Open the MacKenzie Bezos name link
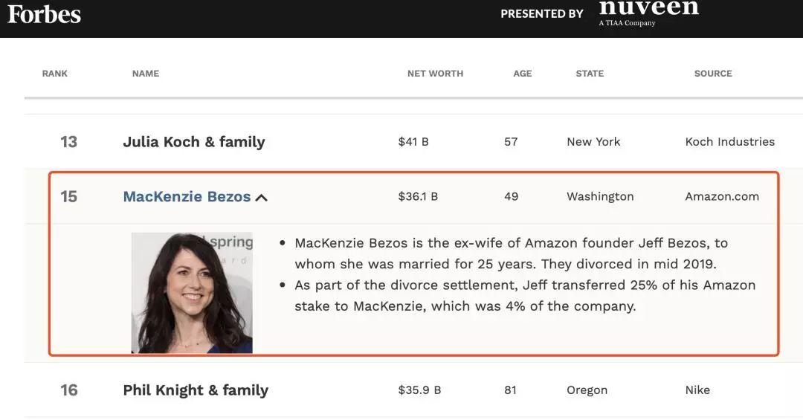803x420 pixels. (x=187, y=197)
